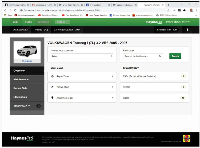Open Maintenance schedules Select dropdown
Viewport: 200px width, 148px height.
pyautogui.click(x=82, y=56)
